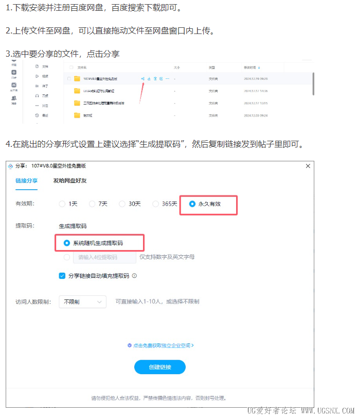Screen dimensions: 357x417
Task: Select the 1天 validity radio button
Action: tap(62, 204)
